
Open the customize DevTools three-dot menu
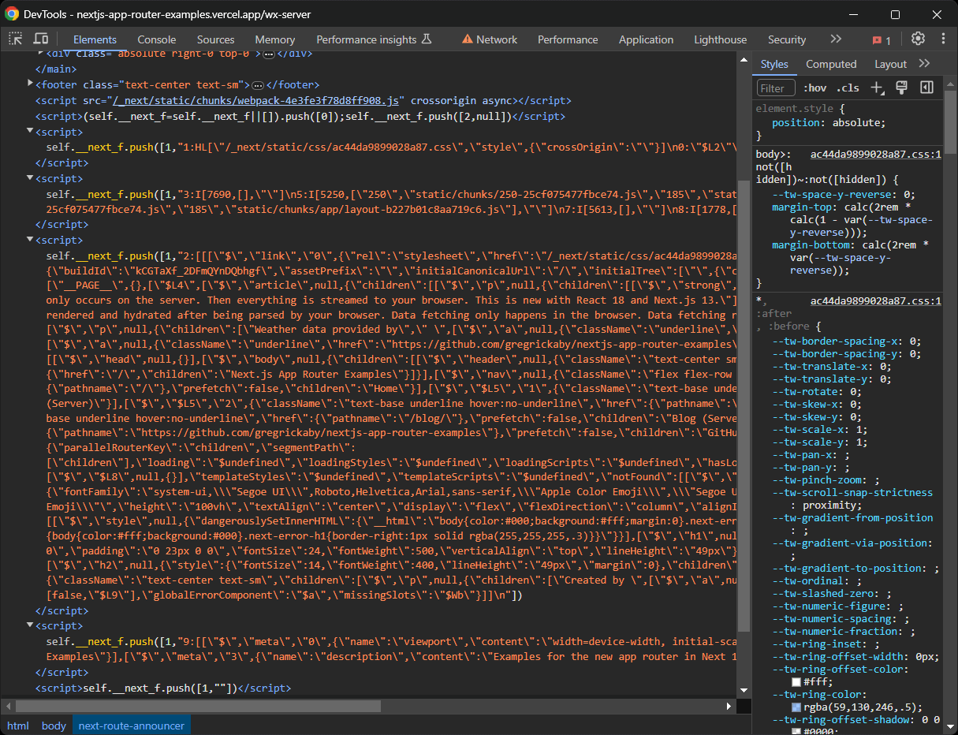click(x=943, y=38)
